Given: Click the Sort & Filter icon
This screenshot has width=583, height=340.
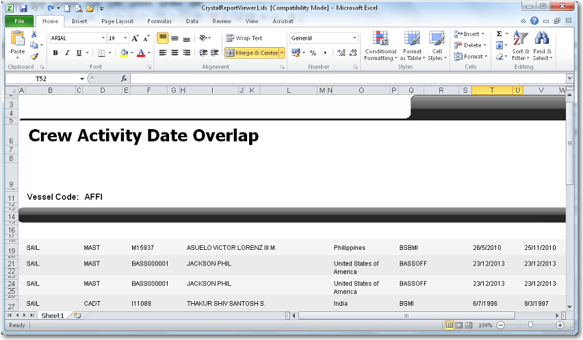Looking at the screenshot, I should click(x=521, y=45).
